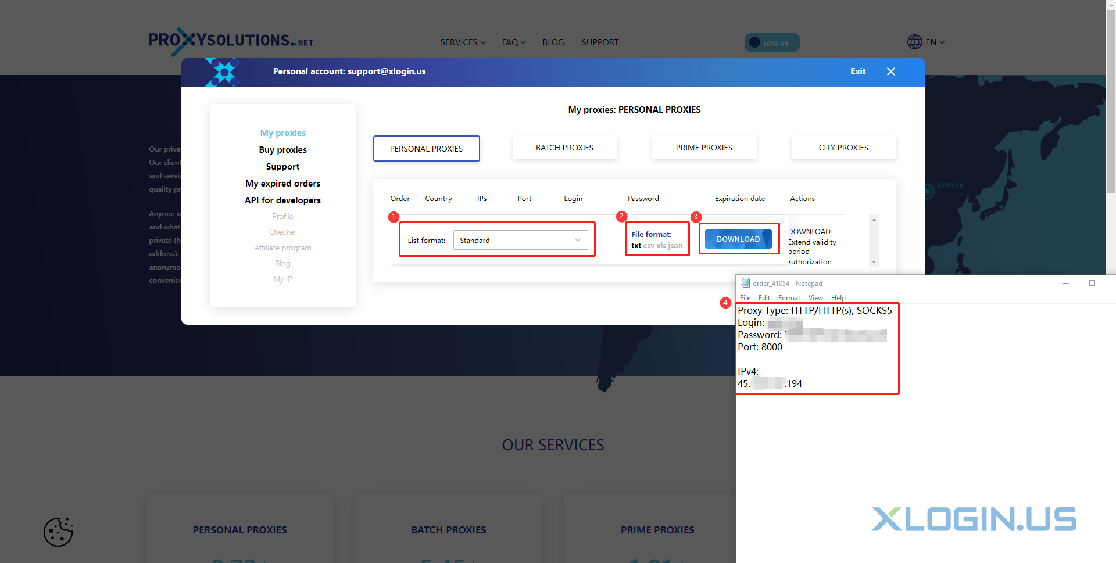
Task: Select csv file format
Action: point(649,246)
